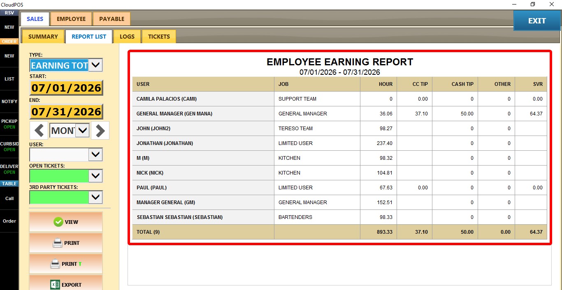
Task: Click Order under TABLE in sidebar
Action: pos(9,221)
